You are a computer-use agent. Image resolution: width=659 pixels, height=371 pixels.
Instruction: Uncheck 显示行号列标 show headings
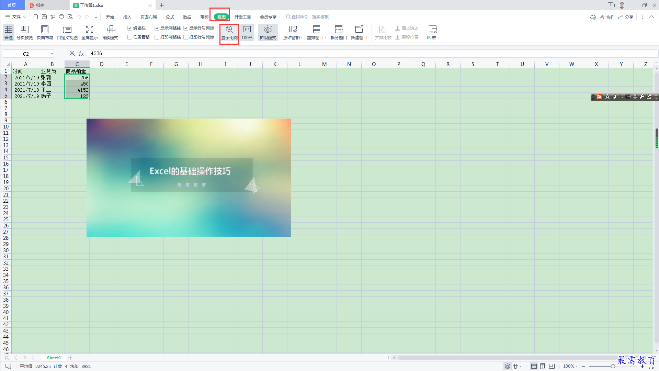[x=186, y=28]
